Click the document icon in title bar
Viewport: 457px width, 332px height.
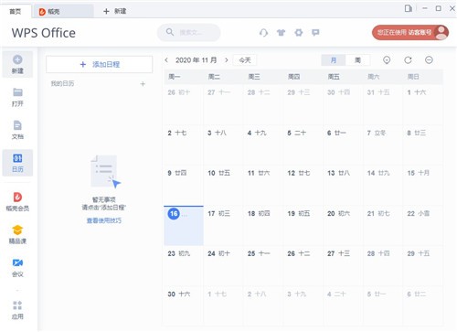click(x=409, y=8)
